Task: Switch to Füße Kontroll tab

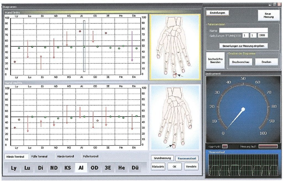Action: tap(91, 157)
